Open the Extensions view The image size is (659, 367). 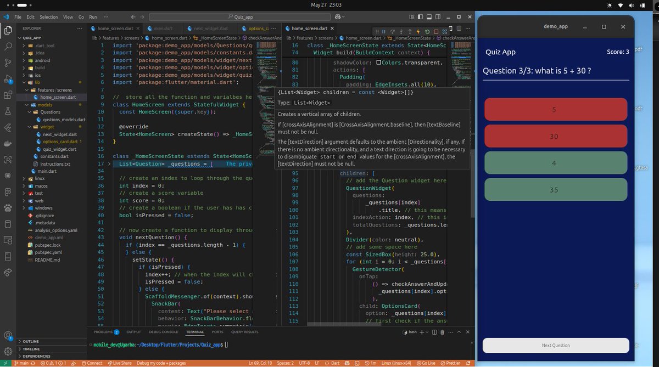click(8, 95)
